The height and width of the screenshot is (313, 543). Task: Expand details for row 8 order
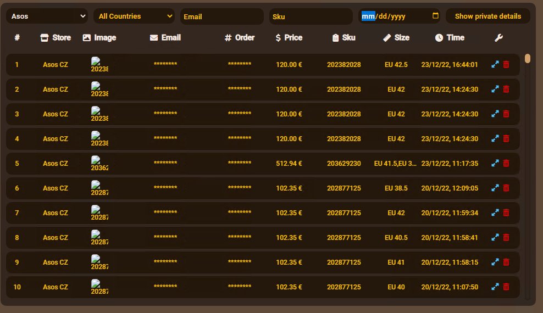pyautogui.click(x=495, y=238)
